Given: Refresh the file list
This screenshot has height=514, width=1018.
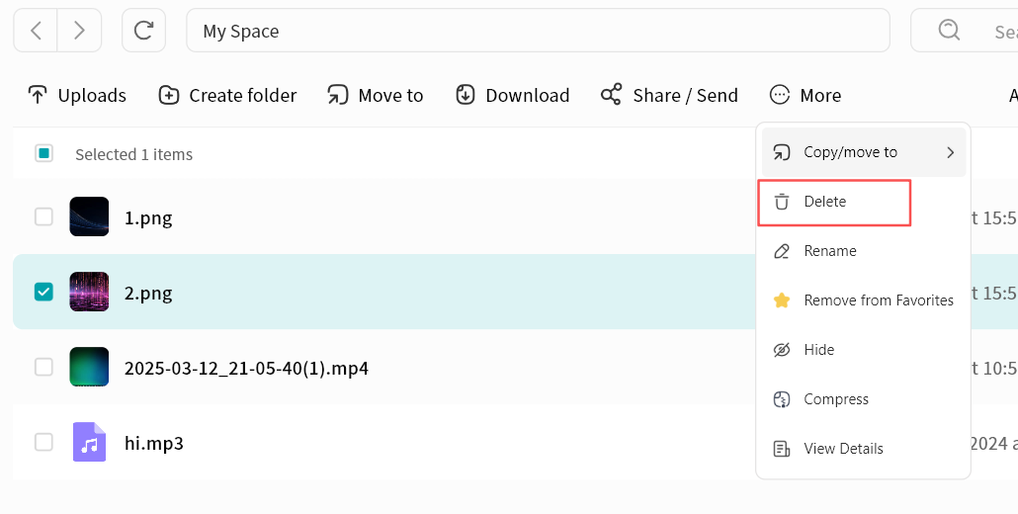Looking at the screenshot, I should (143, 31).
